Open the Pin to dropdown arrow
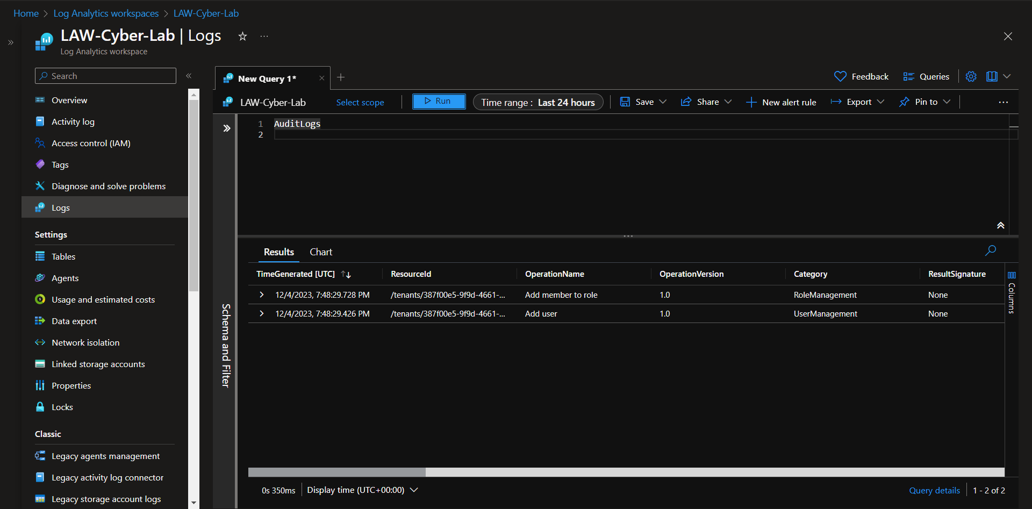The image size is (1032, 509). pos(947,102)
